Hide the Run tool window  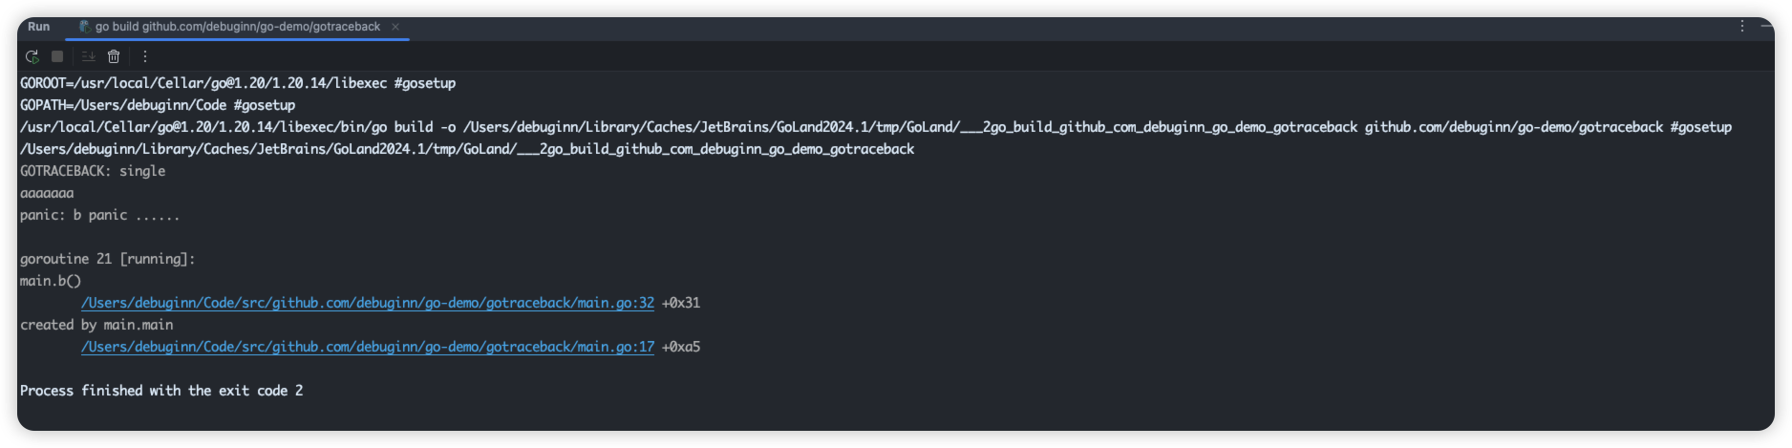pyautogui.click(x=1766, y=27)
